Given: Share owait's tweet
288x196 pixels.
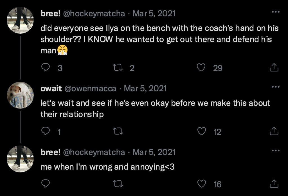Looking at the screenshot, I should [274, 131].
